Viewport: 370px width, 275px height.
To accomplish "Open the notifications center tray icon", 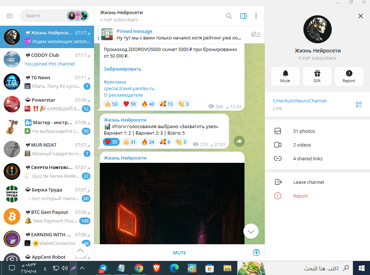I will point(12,268).
